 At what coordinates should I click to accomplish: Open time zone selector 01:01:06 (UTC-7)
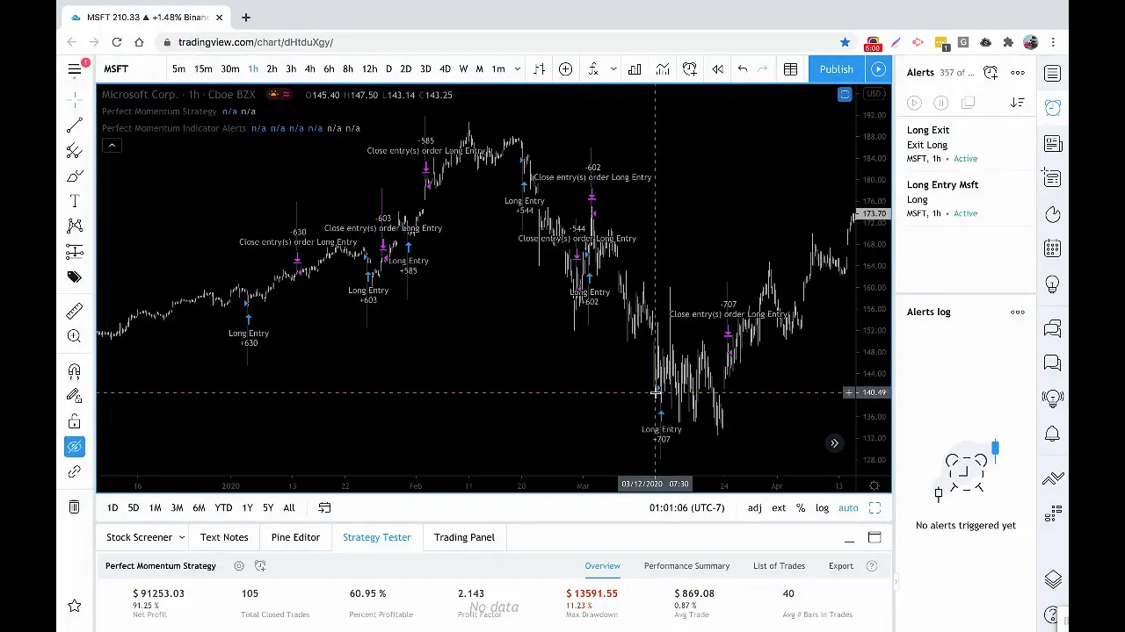pos(686,507)
